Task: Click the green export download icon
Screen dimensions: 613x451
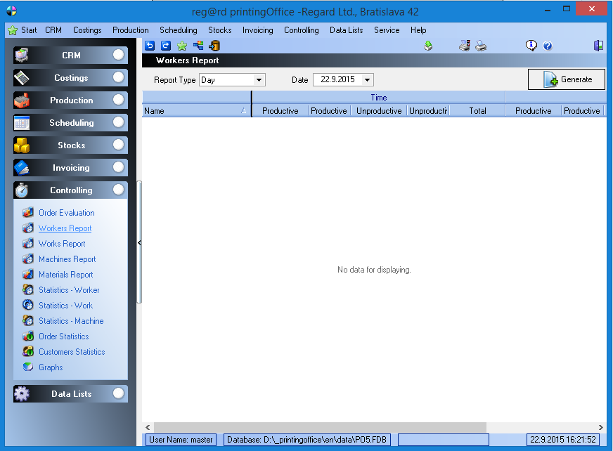Action: click(428, 46)
